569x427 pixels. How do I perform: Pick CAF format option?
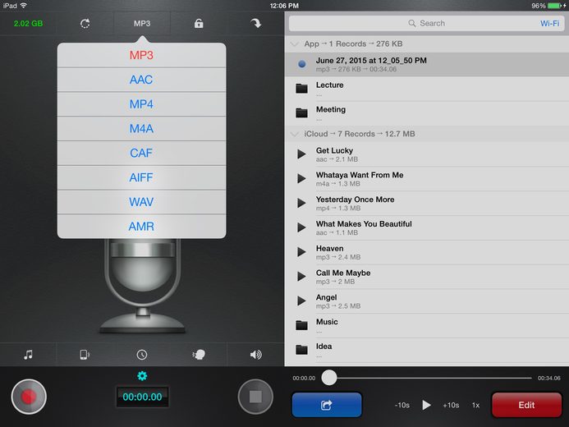[x=141, y=153]
